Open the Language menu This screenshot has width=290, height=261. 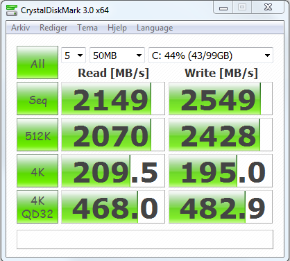(x=155, y=28)
